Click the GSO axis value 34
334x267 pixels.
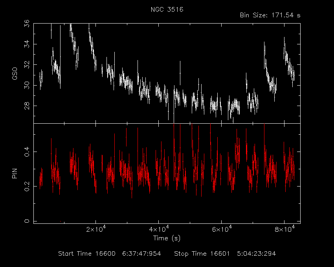click(x=27, y=44)
